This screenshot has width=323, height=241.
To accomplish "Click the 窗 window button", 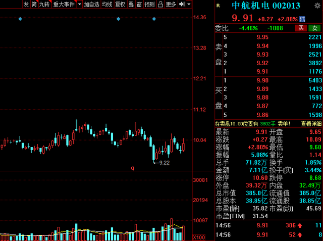I will 139,4.
